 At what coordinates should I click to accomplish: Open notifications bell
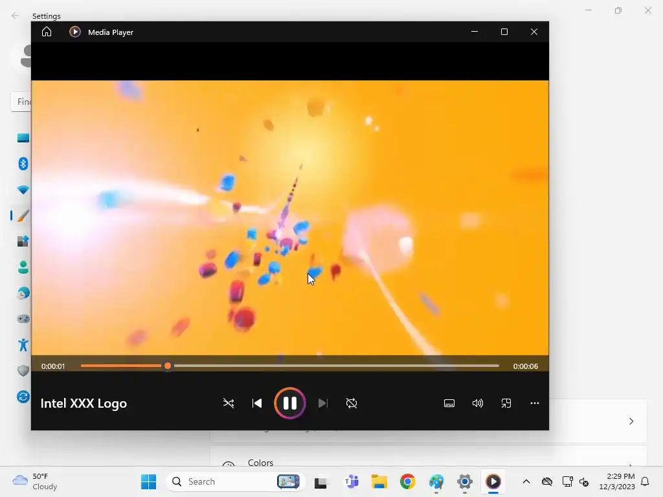click(x=645, y=481)
